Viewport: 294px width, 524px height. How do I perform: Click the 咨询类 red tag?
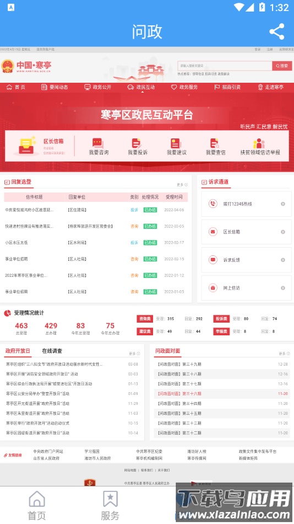[x=144, y=319]
